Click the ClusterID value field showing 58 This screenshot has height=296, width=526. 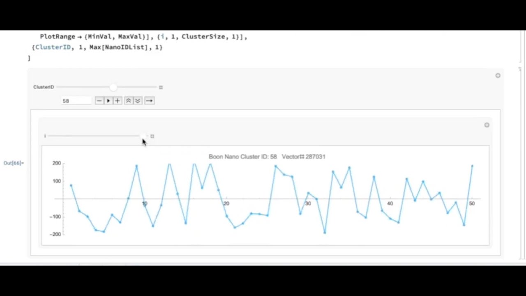[76, 101]
